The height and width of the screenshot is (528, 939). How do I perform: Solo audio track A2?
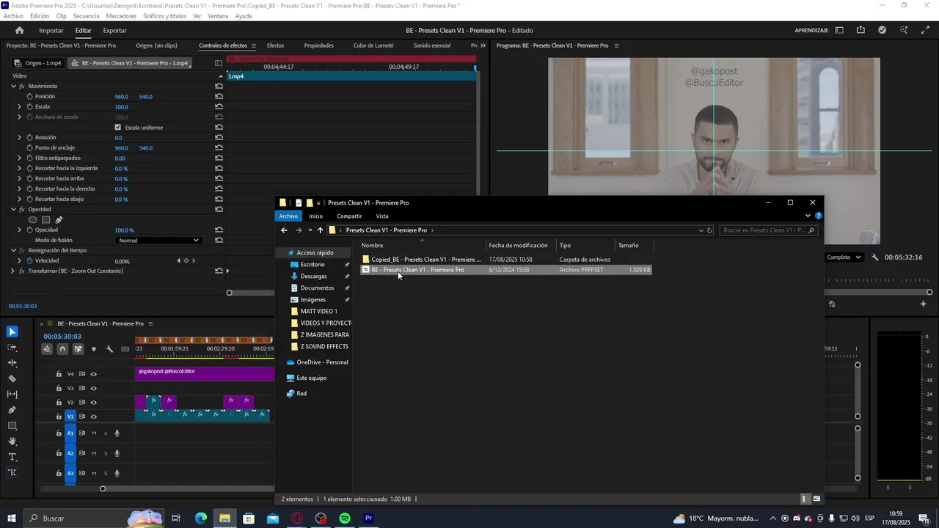106,453
